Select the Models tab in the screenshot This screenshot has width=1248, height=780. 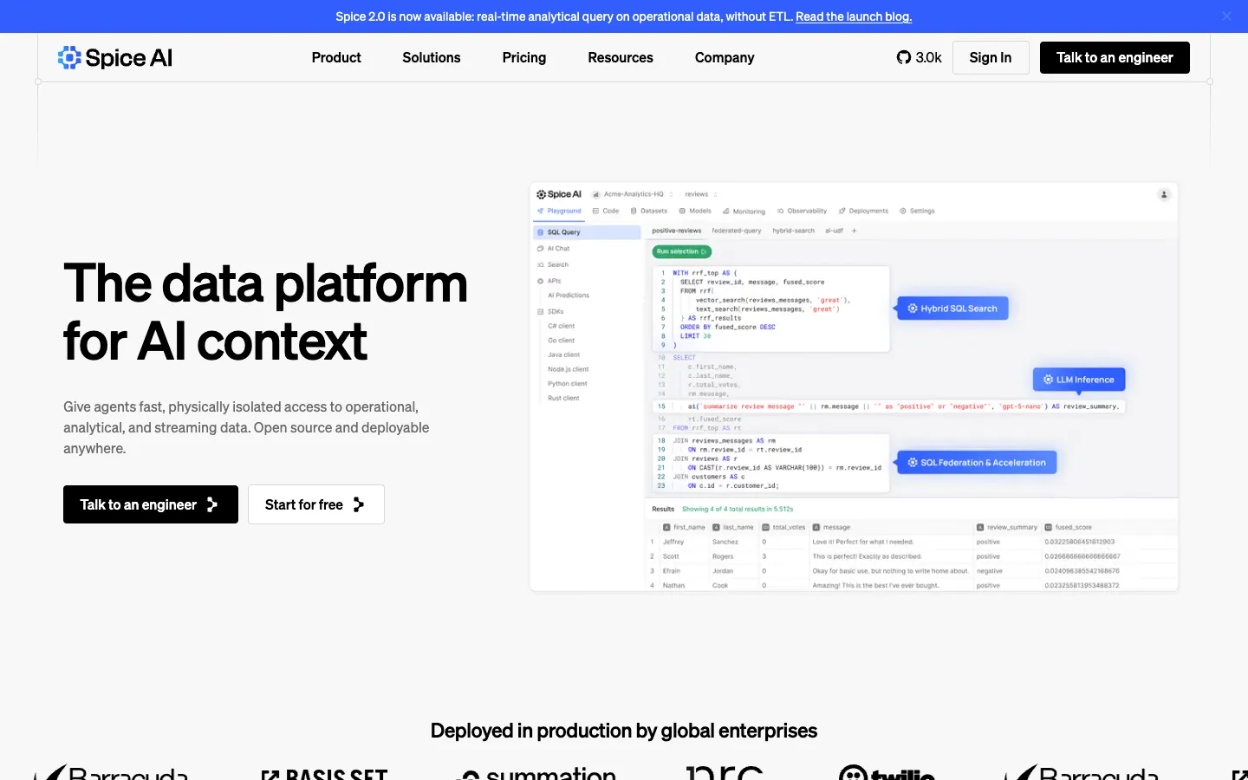pyautogui.click(x=695, y=211)
